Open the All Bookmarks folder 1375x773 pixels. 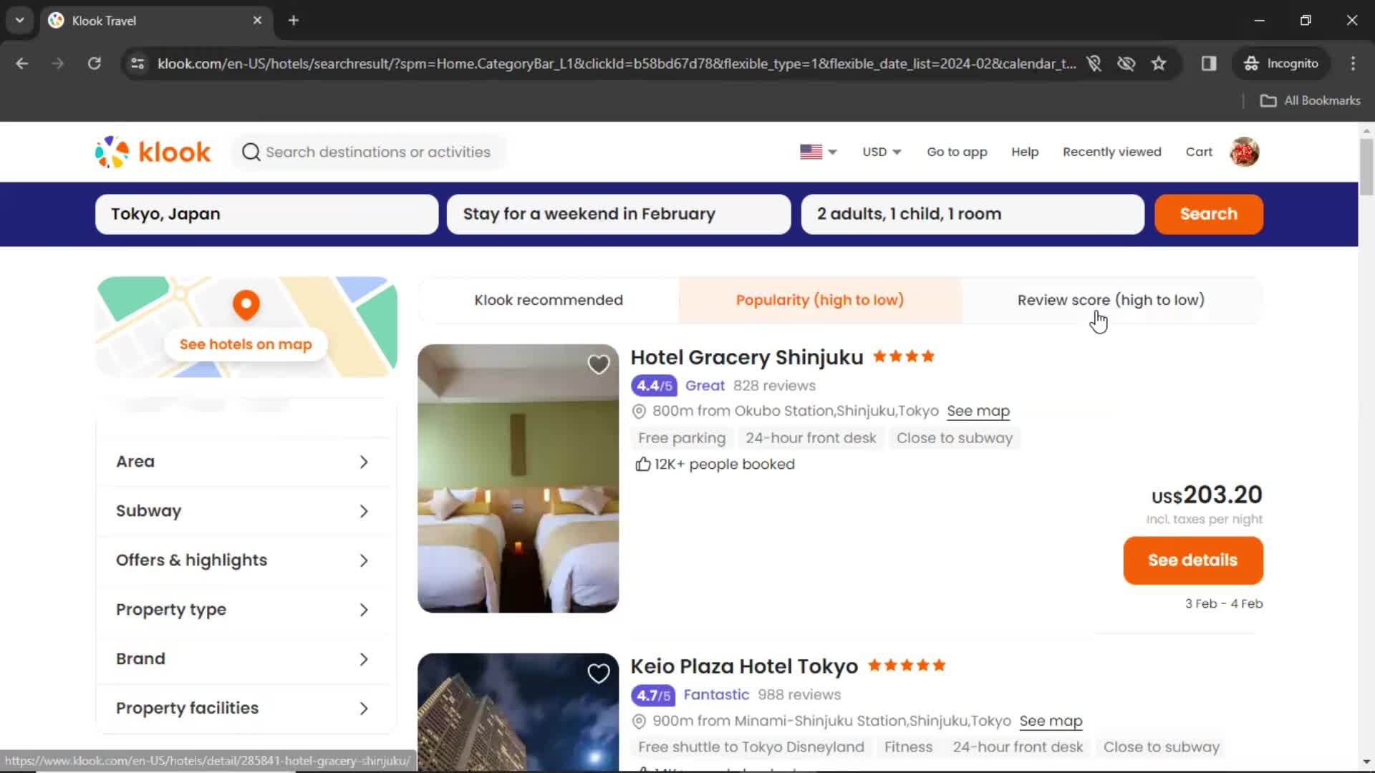1311,101
